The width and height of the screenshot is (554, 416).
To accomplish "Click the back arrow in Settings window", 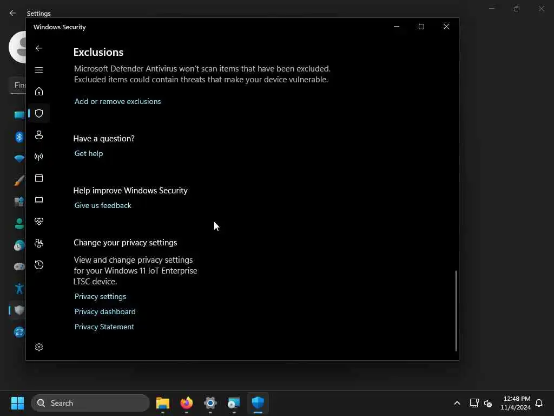I will coord(13,13).
